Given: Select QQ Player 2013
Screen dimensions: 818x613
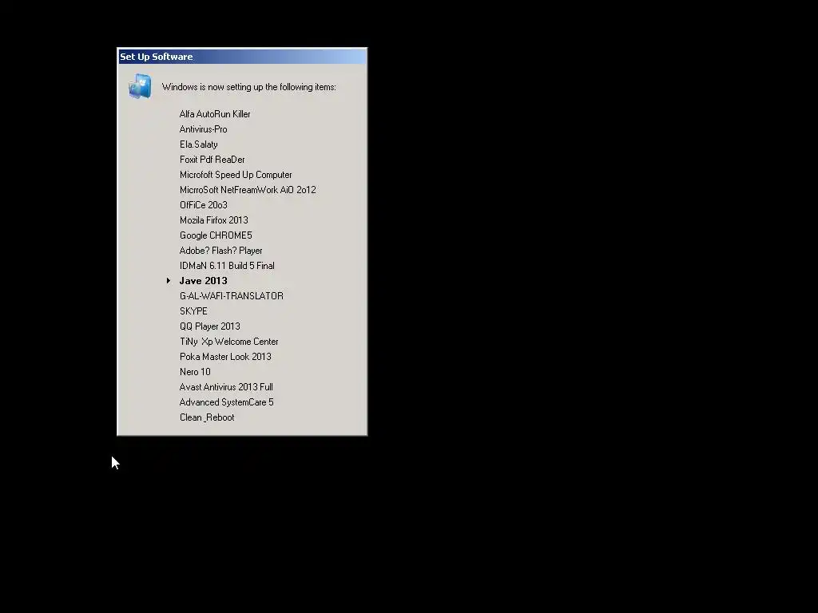Looking at the screenshot, I should click(210, 326).
